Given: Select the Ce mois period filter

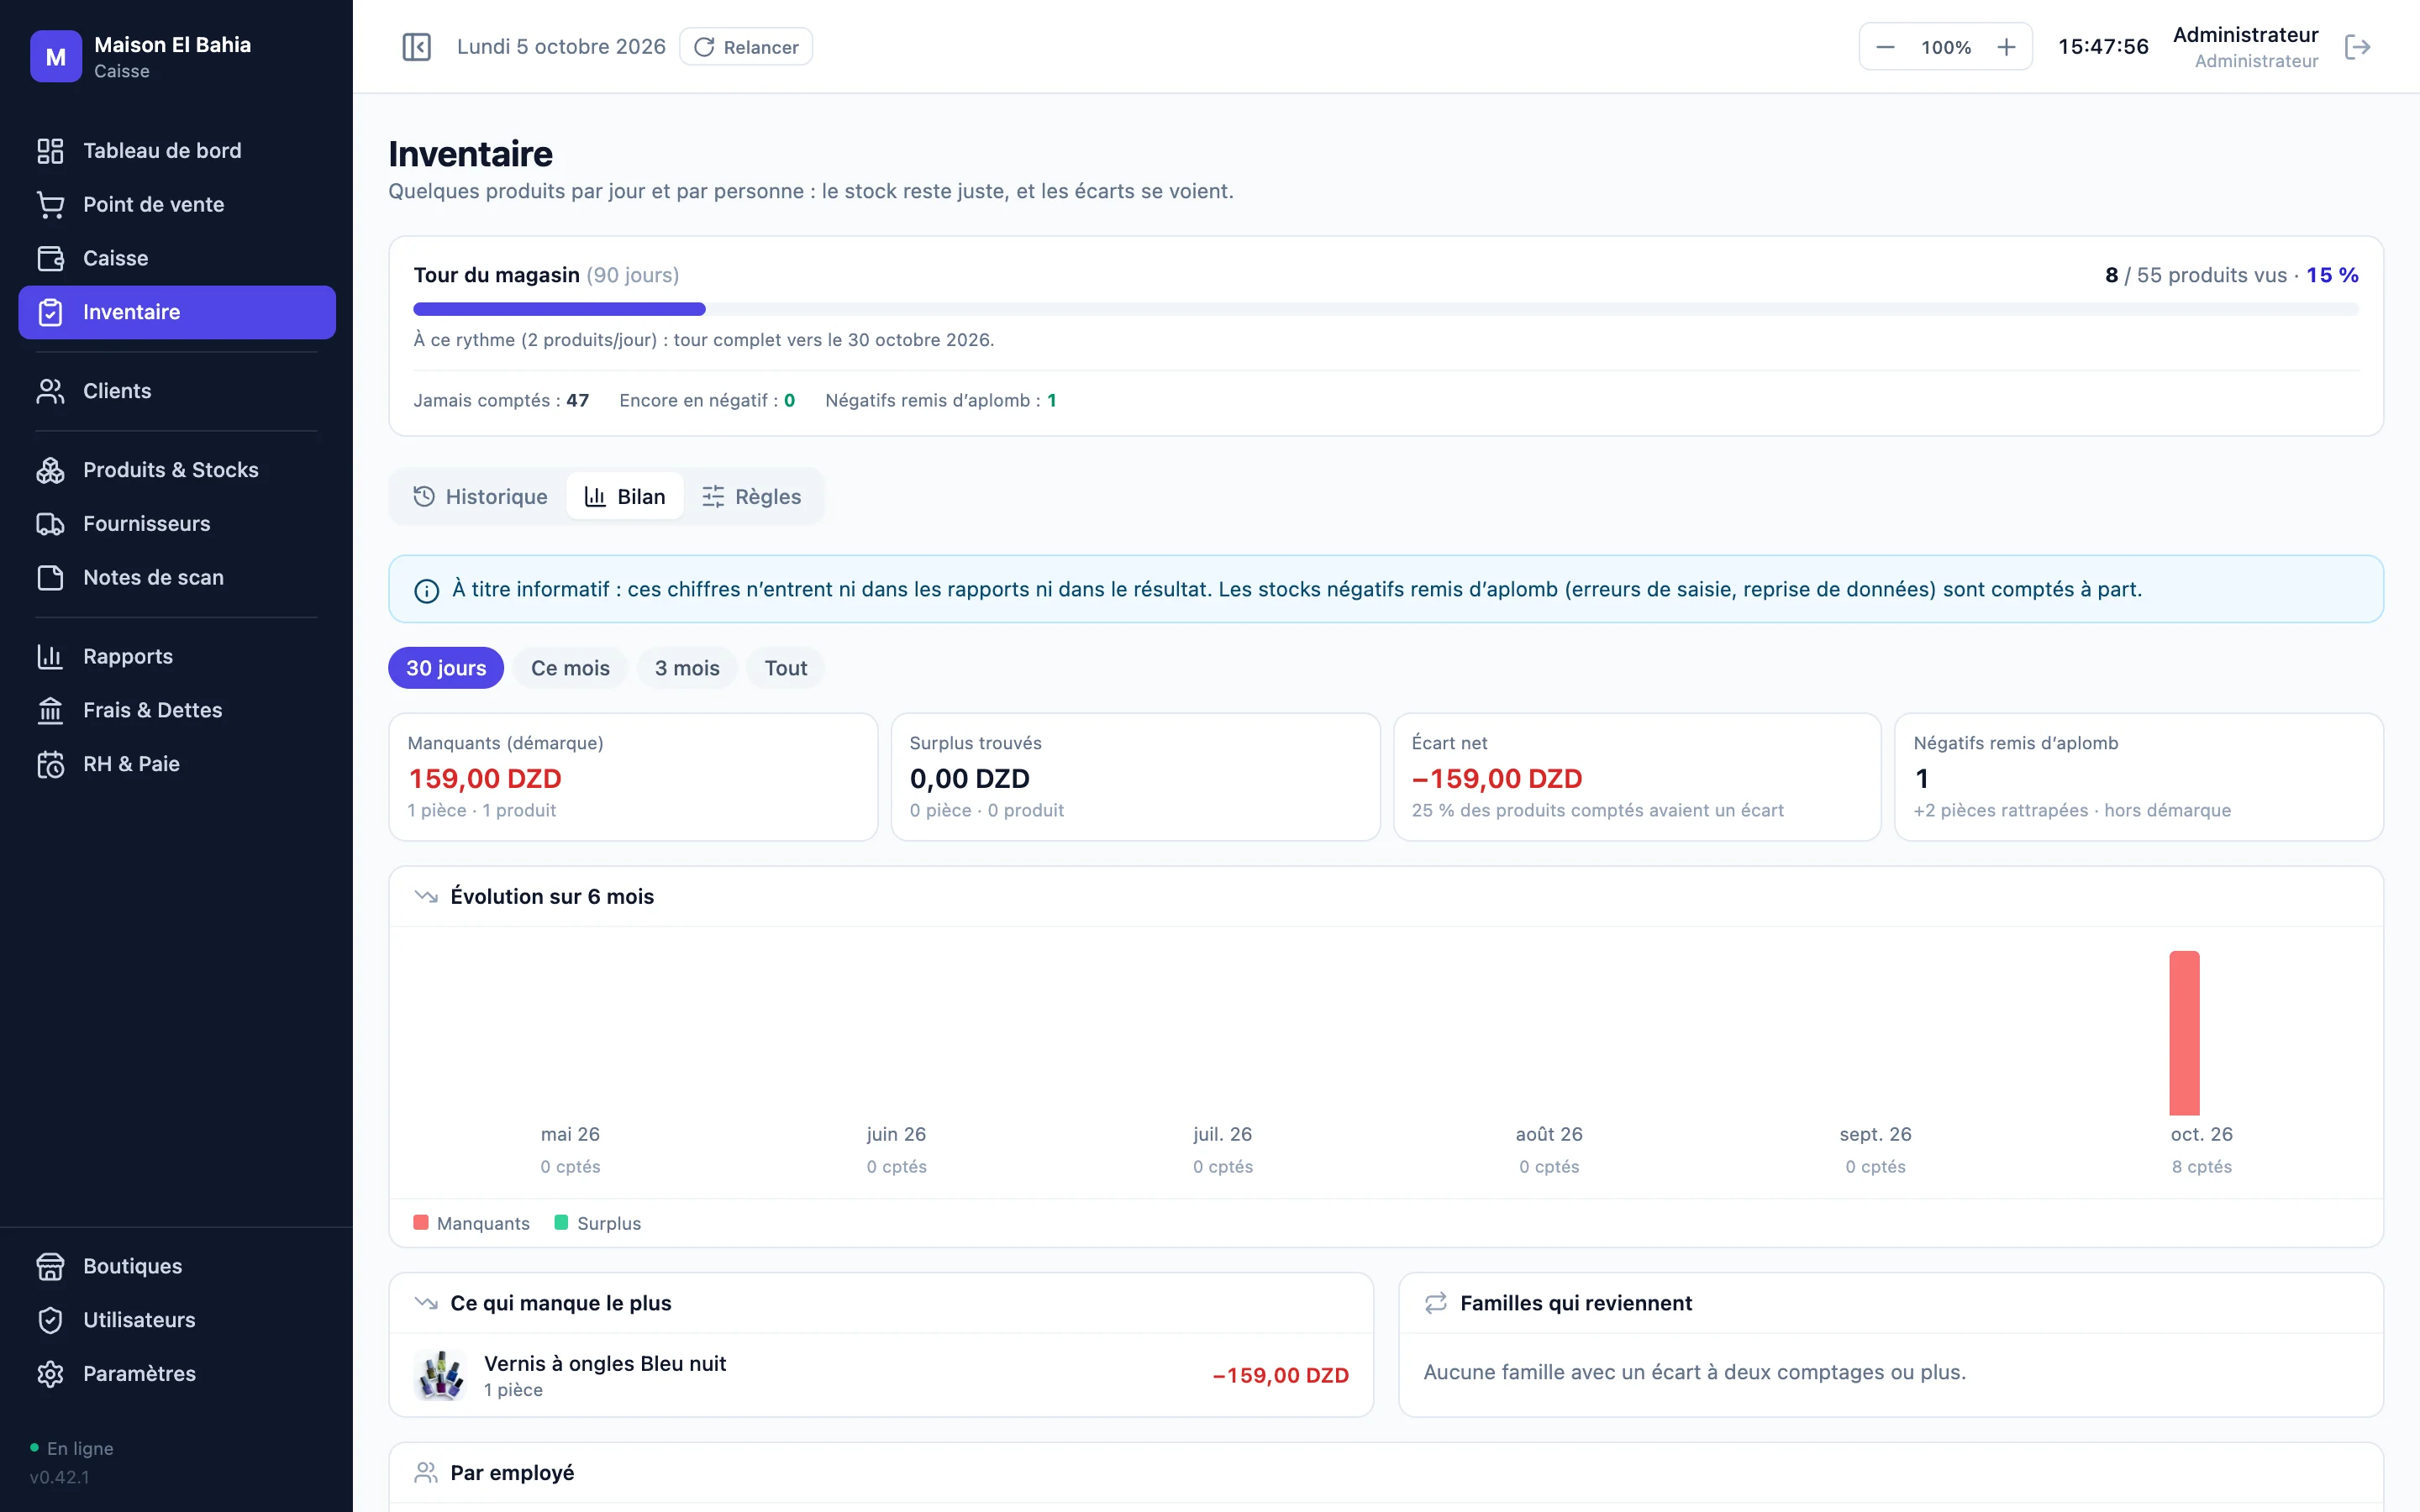Looking at the screenshot, I should (x=570, y=668).
